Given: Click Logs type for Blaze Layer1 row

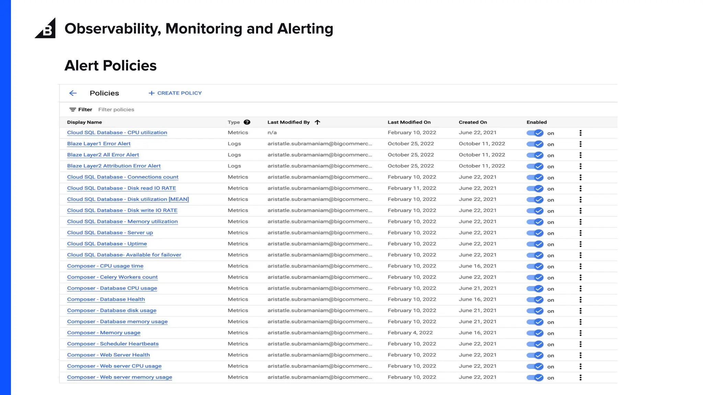Looking at the screenshot, I should tap(234, 144).
